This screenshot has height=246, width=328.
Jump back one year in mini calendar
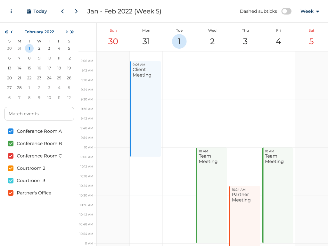[x=6, y=32]
